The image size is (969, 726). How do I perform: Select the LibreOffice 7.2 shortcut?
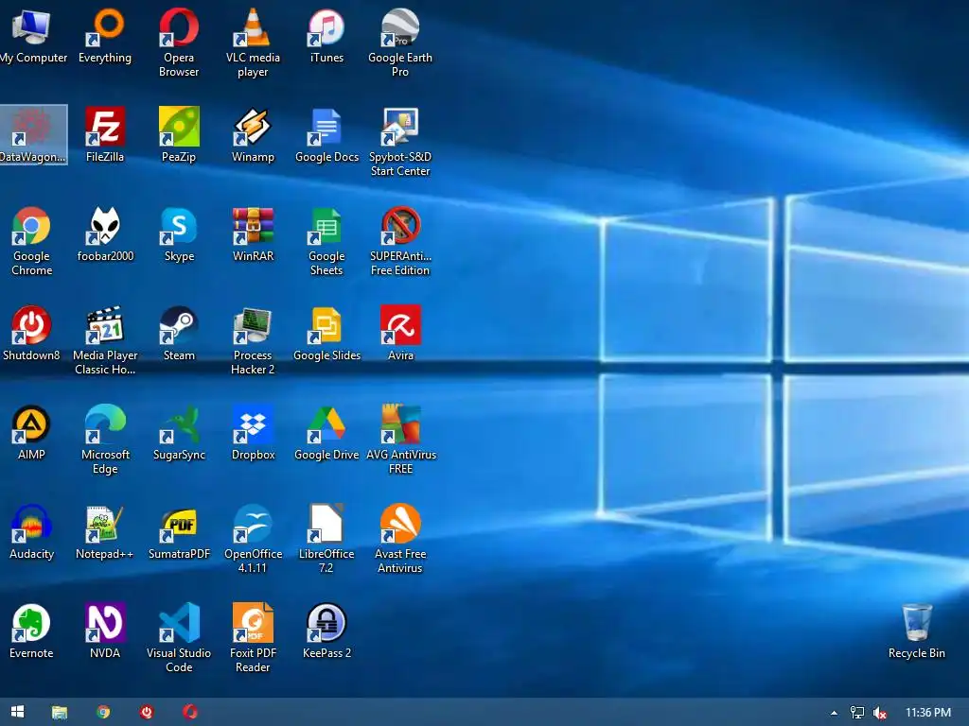326,540
